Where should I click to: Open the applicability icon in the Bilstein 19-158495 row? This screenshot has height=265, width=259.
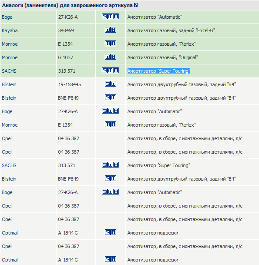pyautogui.click(x=114, y=84)
